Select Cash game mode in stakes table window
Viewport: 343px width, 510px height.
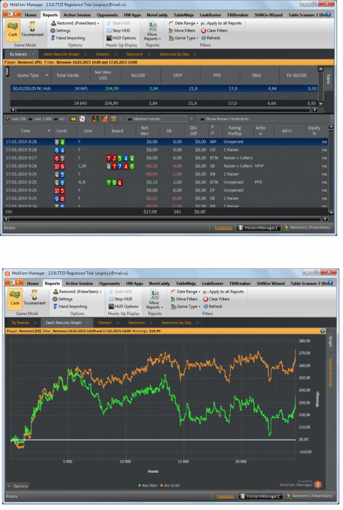12,30
